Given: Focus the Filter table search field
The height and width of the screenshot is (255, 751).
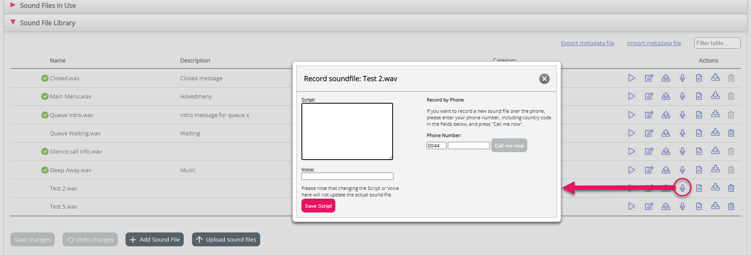Looking at the screenshot, I should tap(717, 43).
